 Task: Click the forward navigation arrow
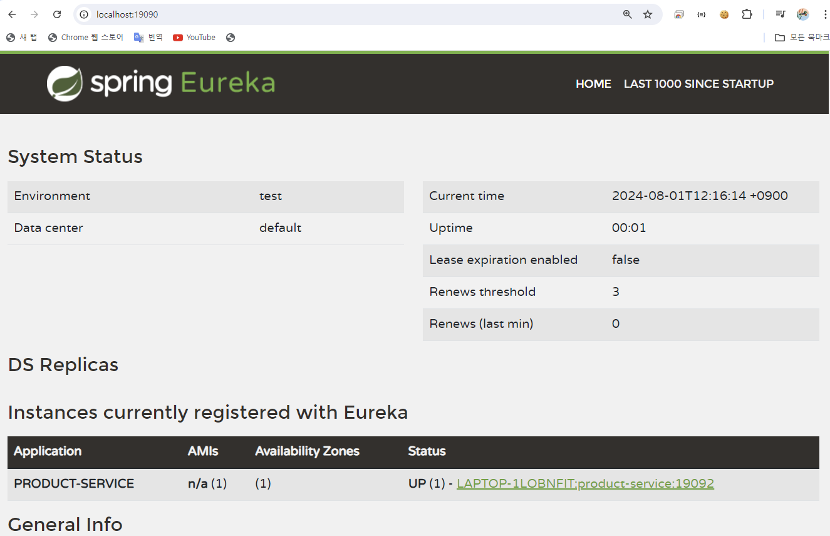point(34,14)
